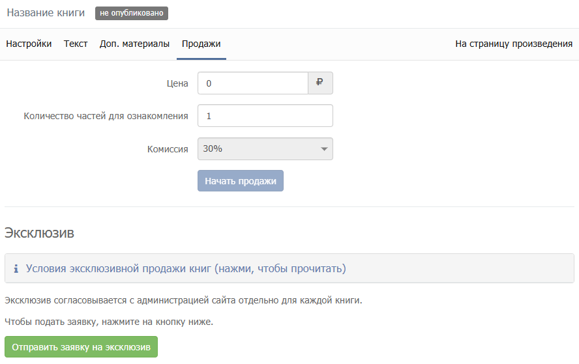Click the info icon beside Условия эксклюзивной
Screen dimensions: 579x364
(x=16, y=269)
